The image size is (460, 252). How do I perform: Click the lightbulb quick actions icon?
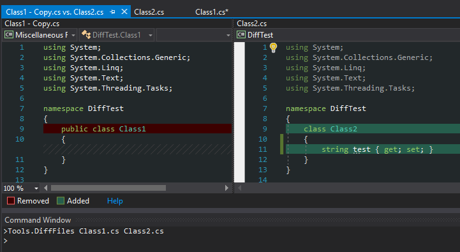tap(273, 47)
